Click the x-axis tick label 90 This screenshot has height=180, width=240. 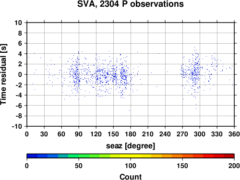point(79,134)
